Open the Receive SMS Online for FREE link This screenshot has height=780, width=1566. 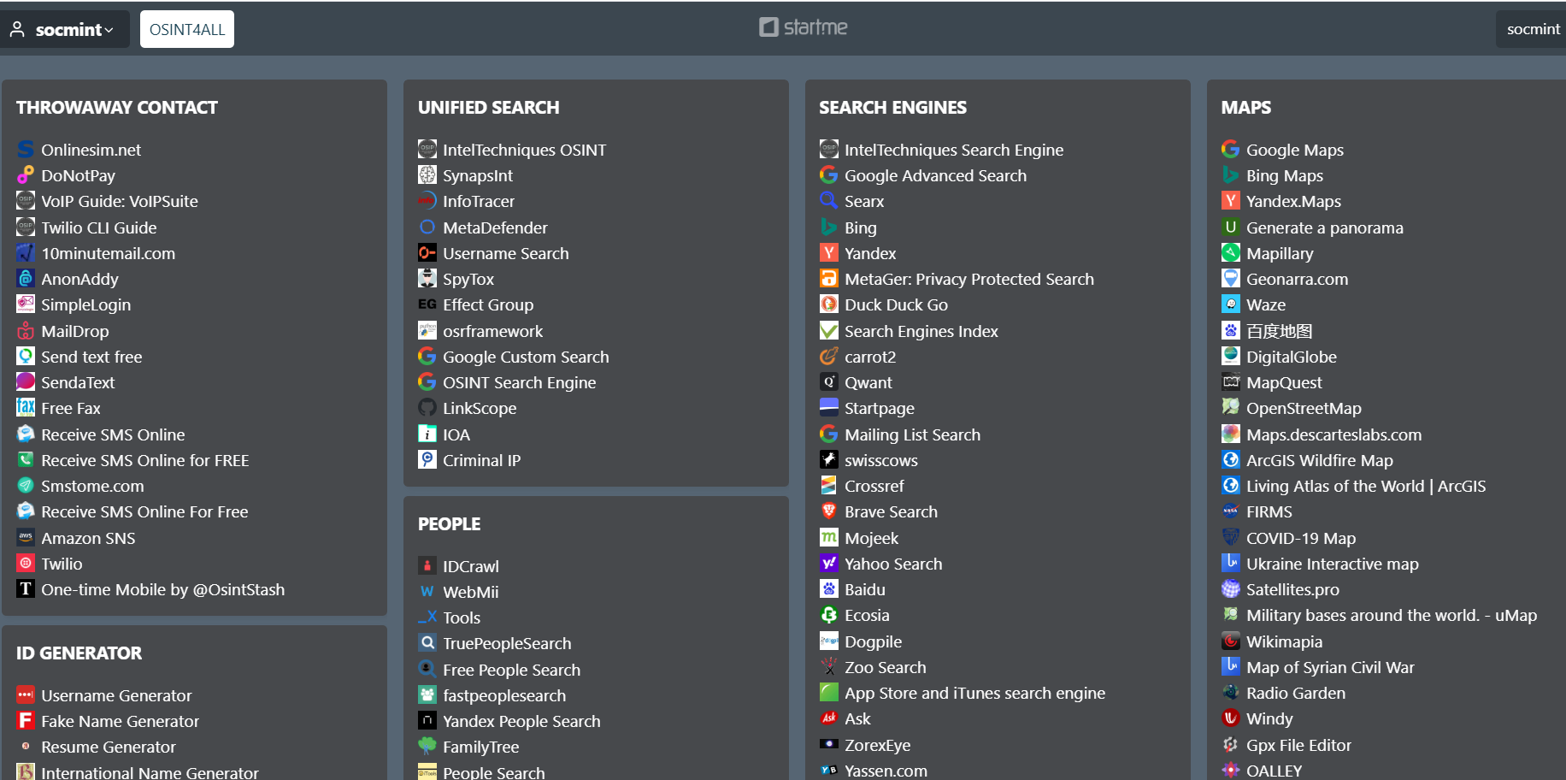pos(145,460)
